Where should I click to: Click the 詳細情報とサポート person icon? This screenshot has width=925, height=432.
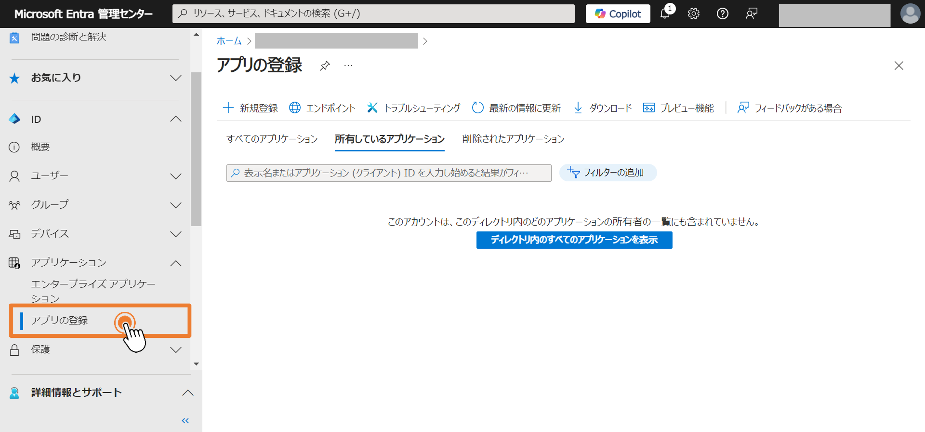click(x=14, y=393)
